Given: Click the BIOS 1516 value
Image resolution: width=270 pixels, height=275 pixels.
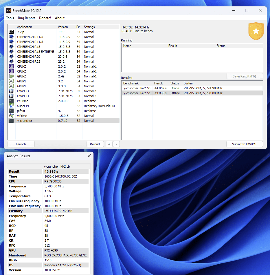Looking at the screenshot, I should point(48,260).
